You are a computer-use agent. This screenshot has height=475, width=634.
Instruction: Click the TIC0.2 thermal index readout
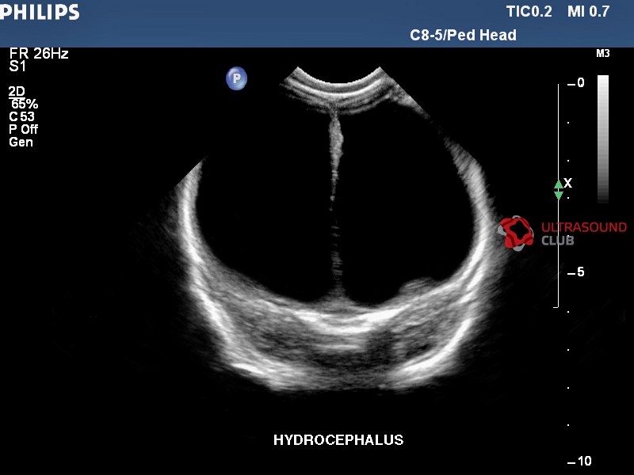529,11
